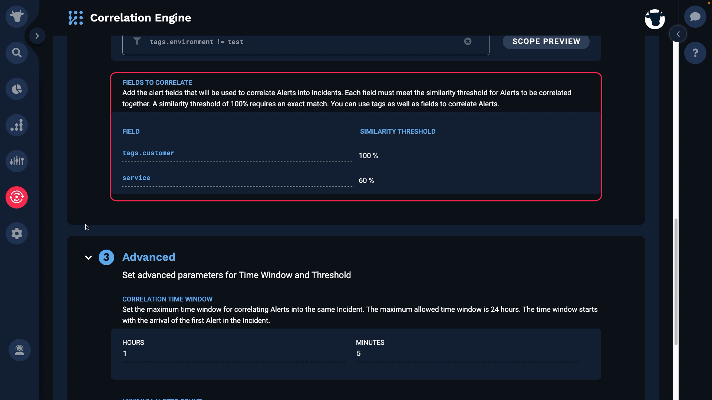Click the SCOPE PREVIEW button

tap(546, 41)
